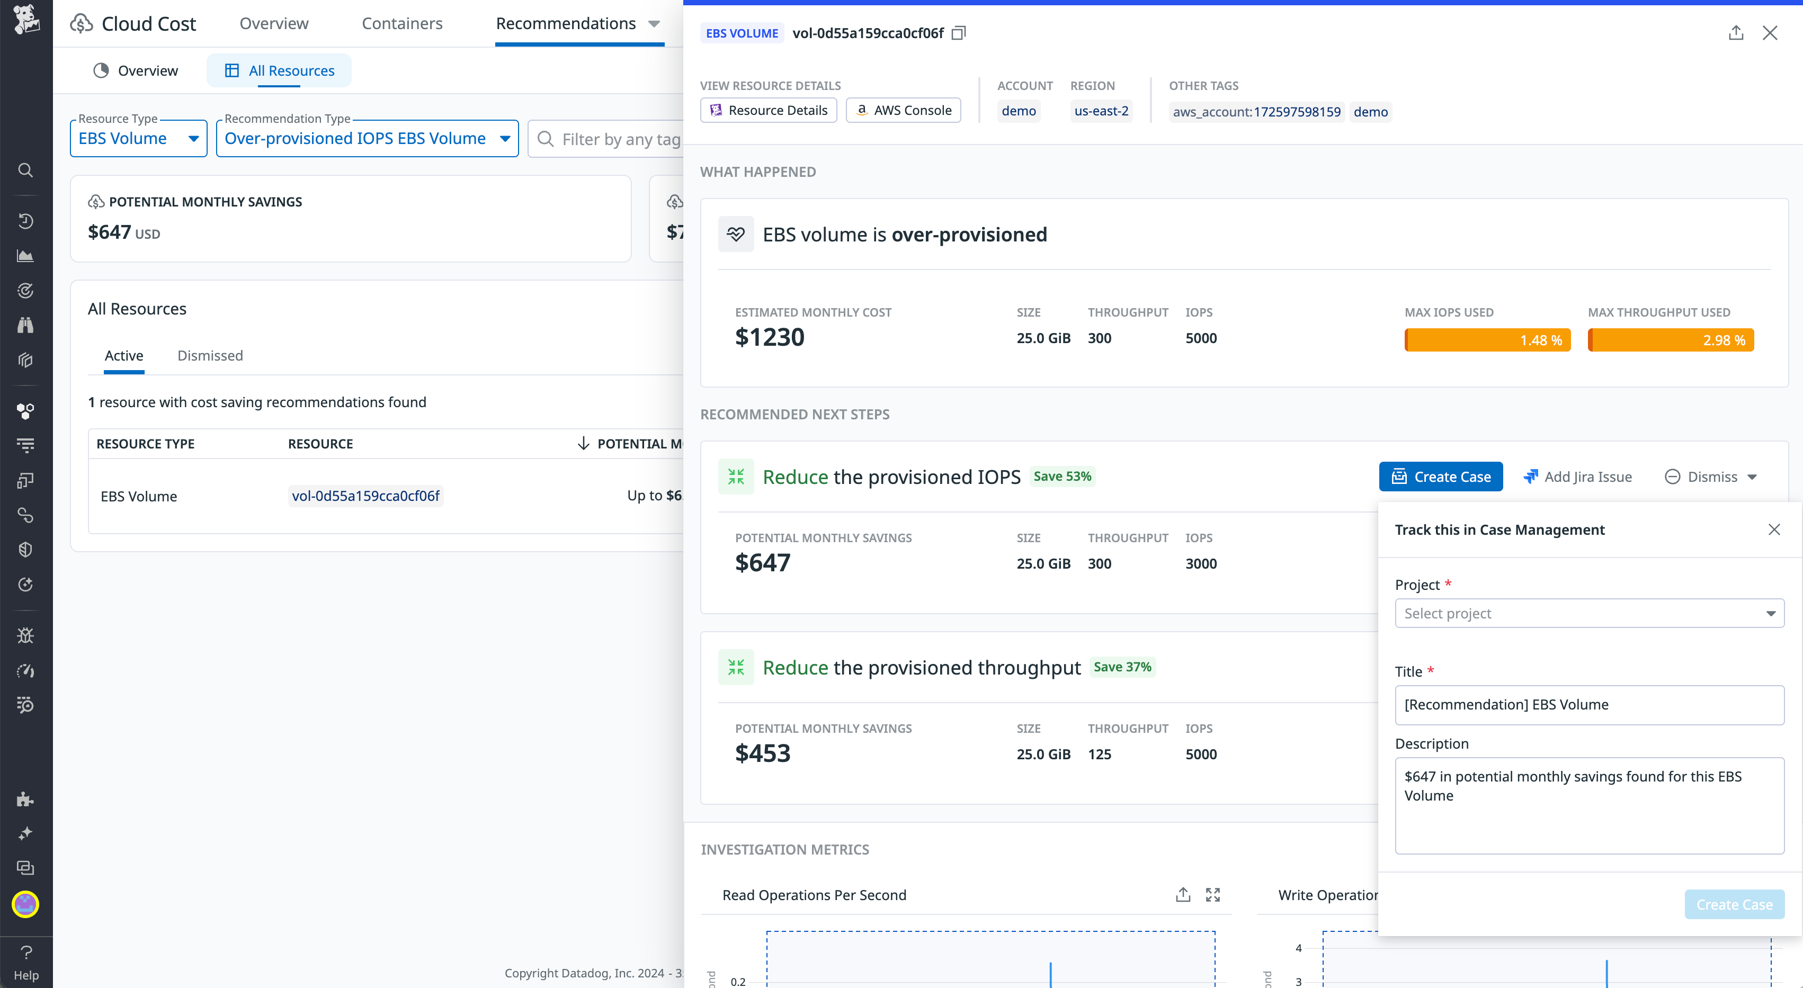Expand Read Operations chart to fullscreen
Viewport: 1803px width, 988px height.
pyautogui.click(x=1213, y=894)
